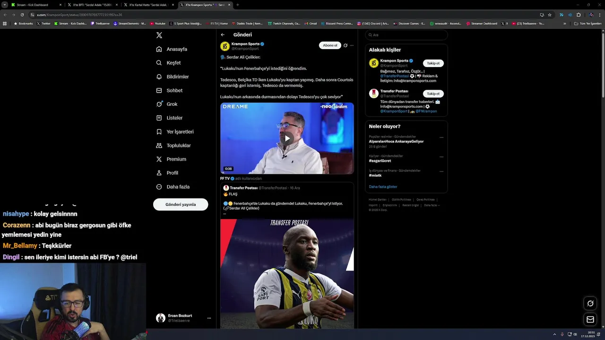
Task: Open the Streamer Dashboard bookmark
Action: [481, 24]
